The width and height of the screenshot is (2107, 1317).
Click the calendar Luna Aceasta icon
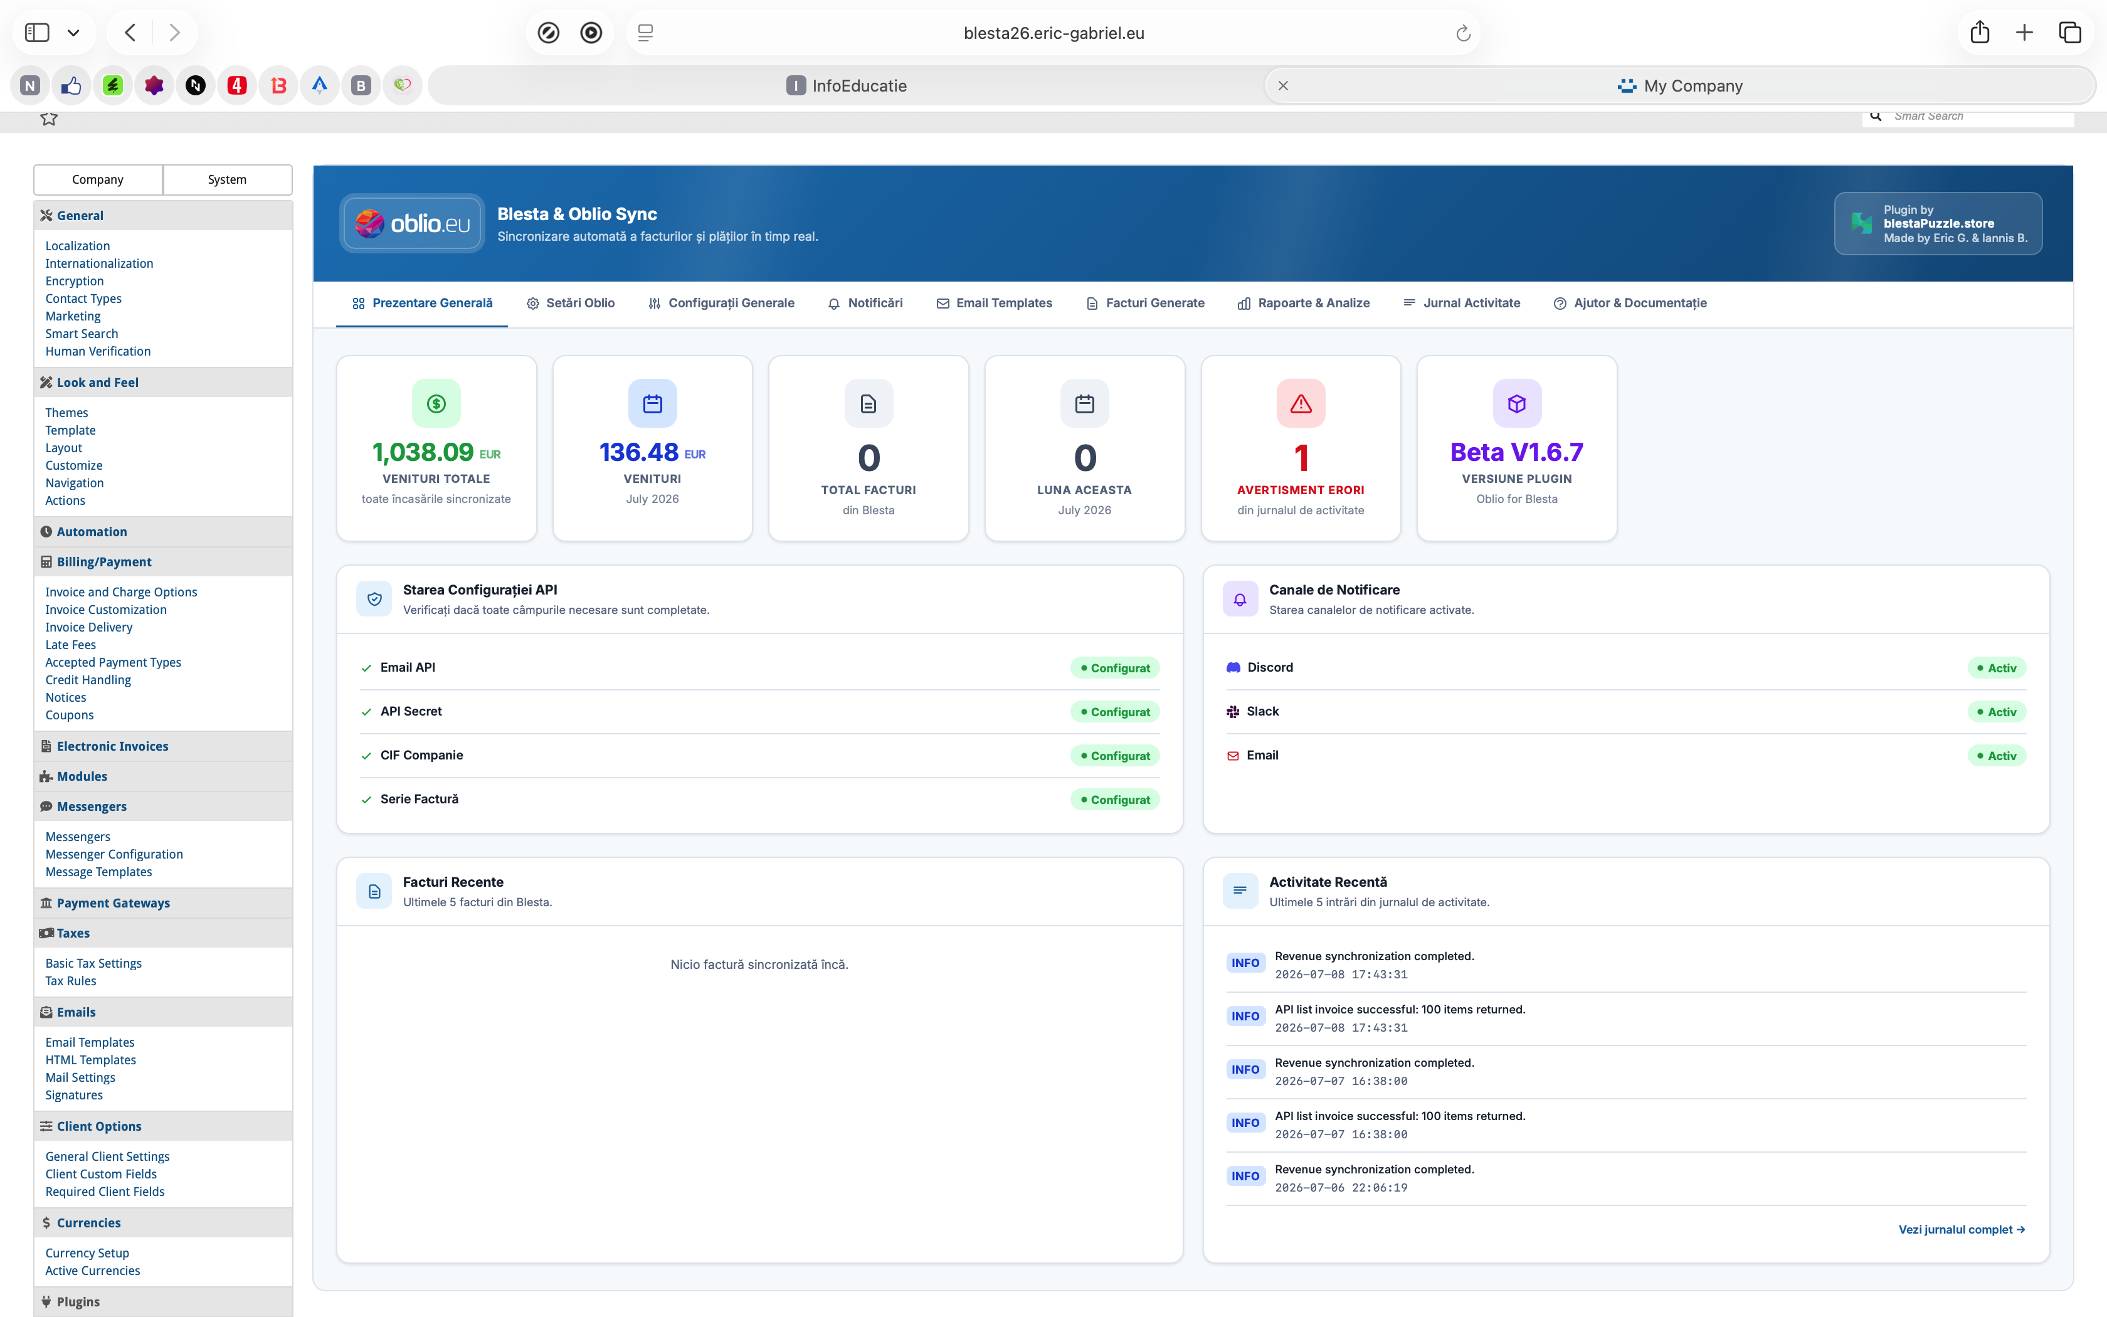[1084, 403]
